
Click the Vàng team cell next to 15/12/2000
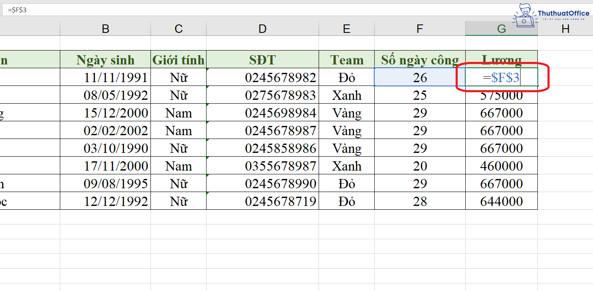[346, 112]
